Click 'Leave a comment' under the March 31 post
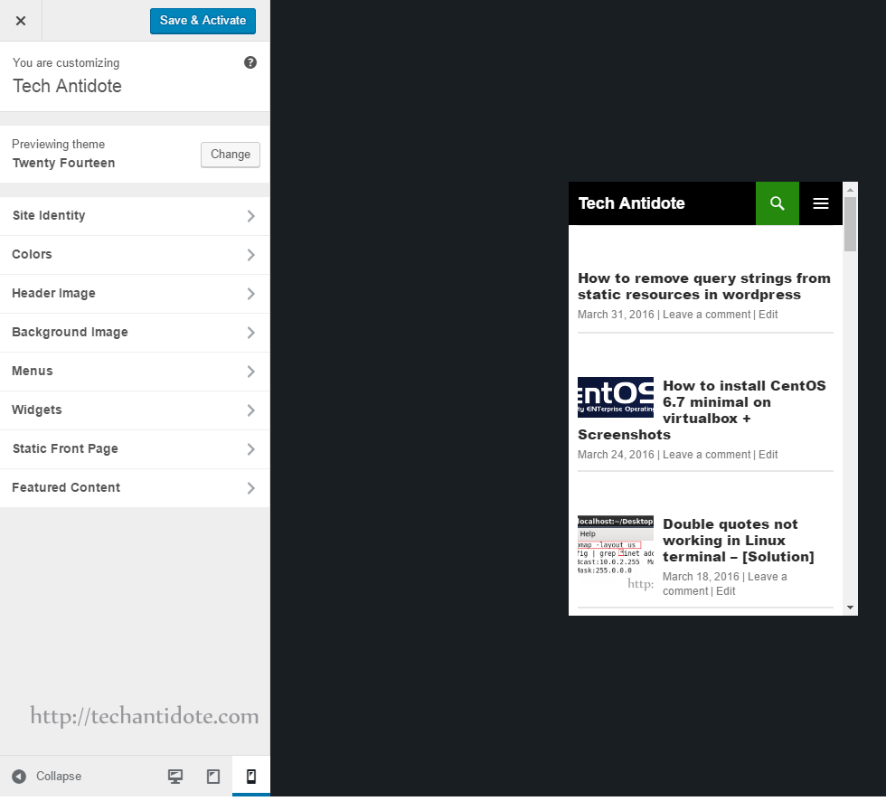Screen dimensions: 886x801 [x=706, y=315]
